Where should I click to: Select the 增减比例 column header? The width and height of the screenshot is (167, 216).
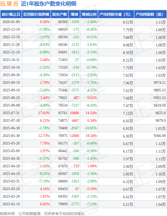89,14
